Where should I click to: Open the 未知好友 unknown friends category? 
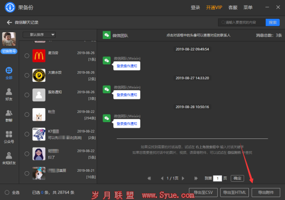9,158
